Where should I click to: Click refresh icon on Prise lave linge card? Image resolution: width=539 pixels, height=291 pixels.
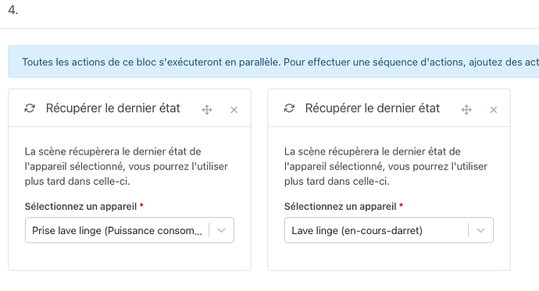pyautogui.click(x=30, y=108)
